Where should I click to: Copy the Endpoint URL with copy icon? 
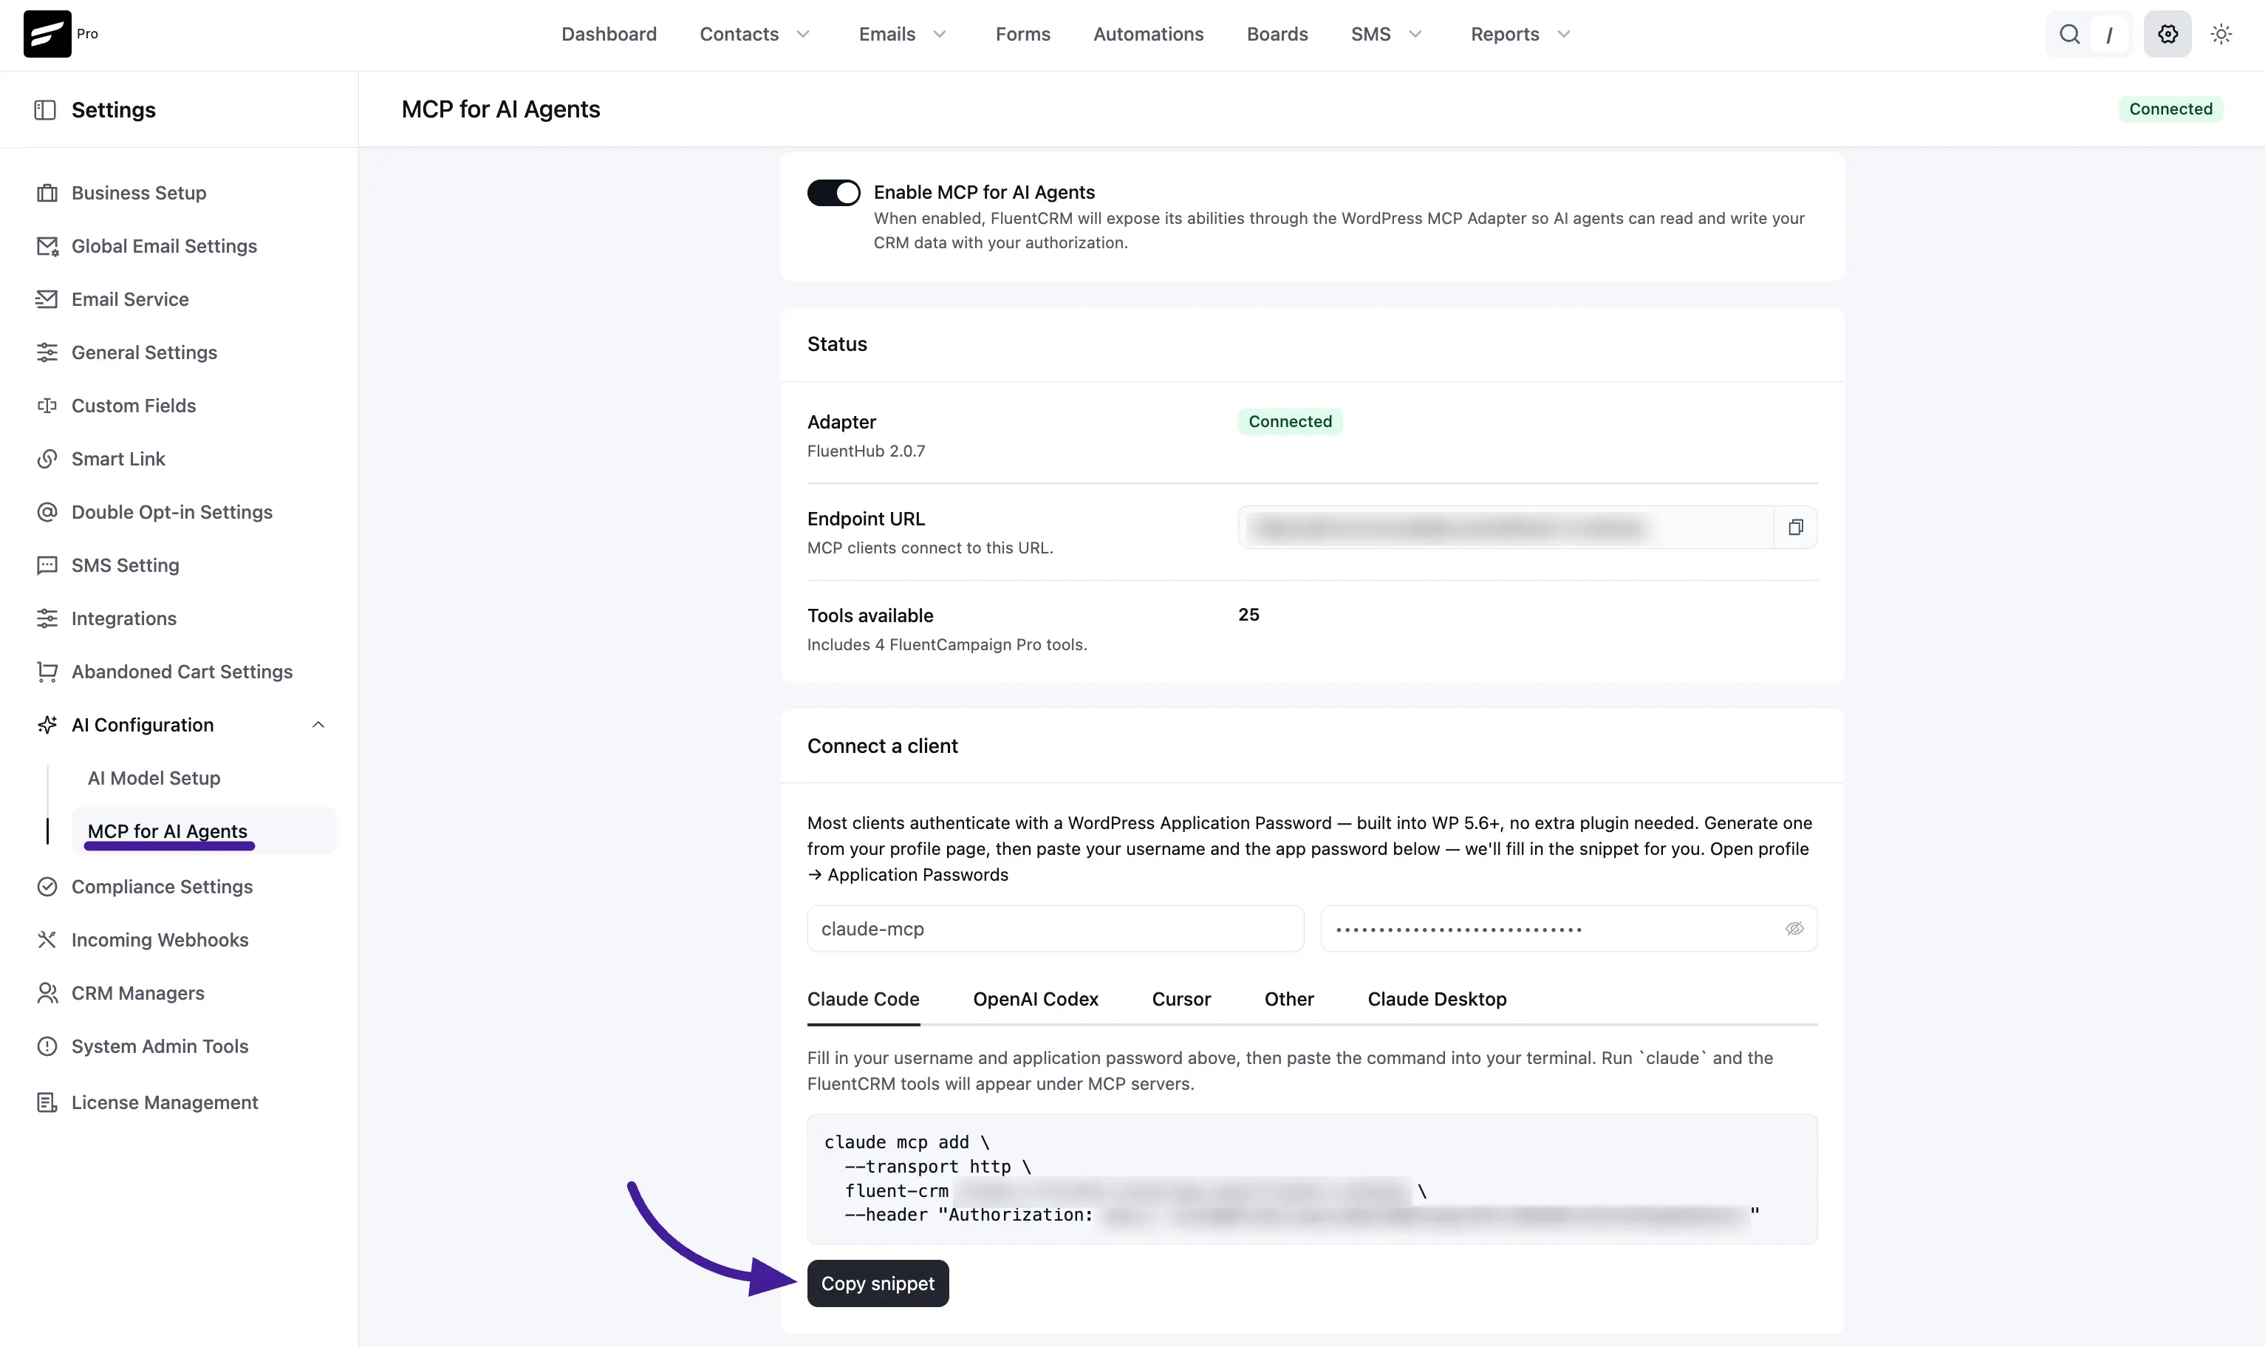pyautogui.click(x=1796, y=528)
